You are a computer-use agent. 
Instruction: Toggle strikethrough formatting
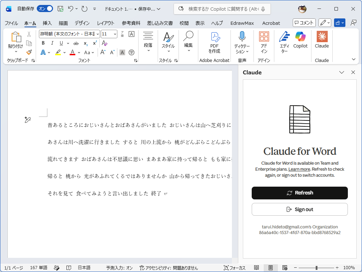click(x=75, y=43)
